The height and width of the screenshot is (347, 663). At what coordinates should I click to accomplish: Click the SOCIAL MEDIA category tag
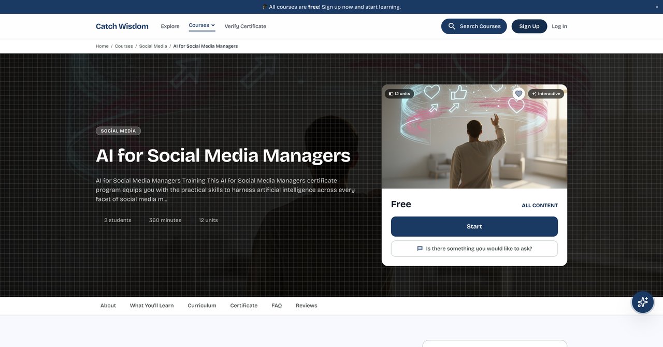(118, 131)
